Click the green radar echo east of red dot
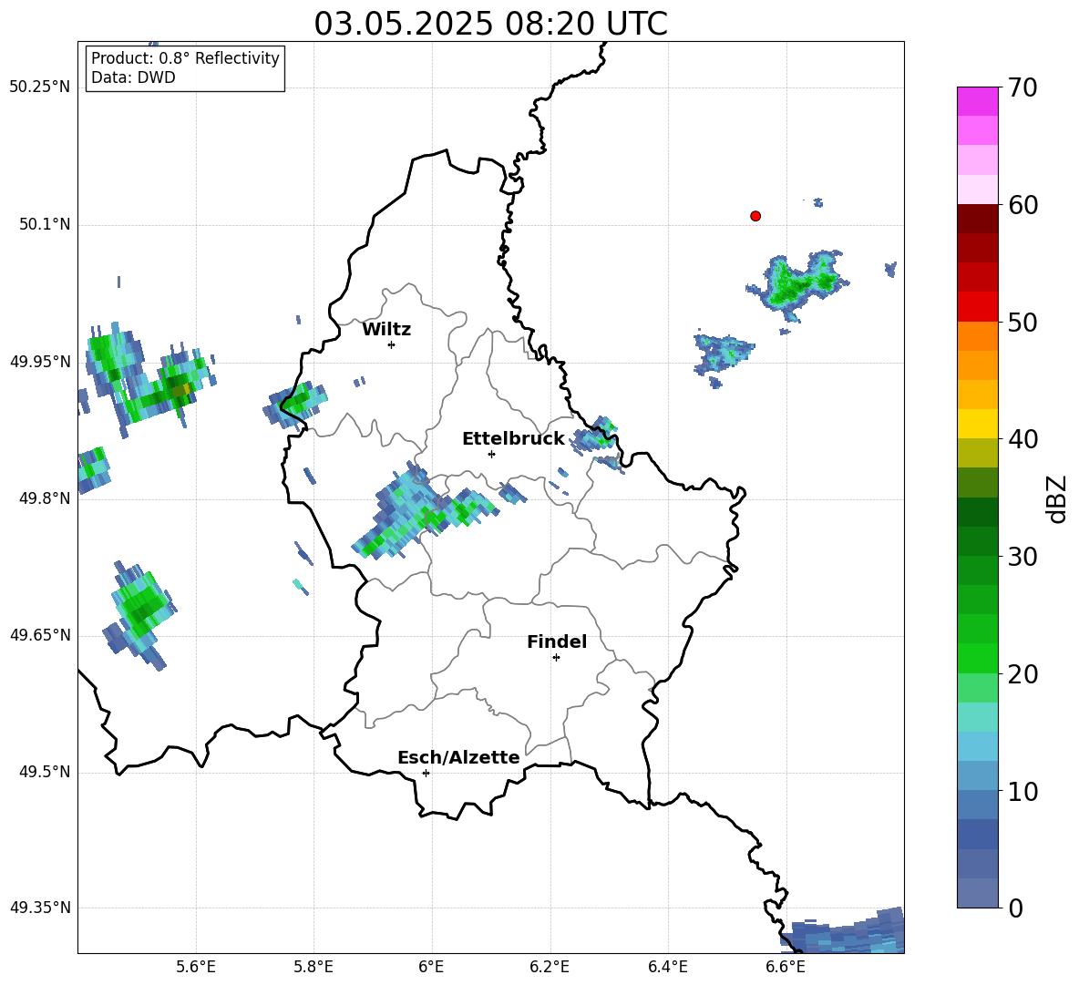The image size is (1079, 985). (798, 283)
